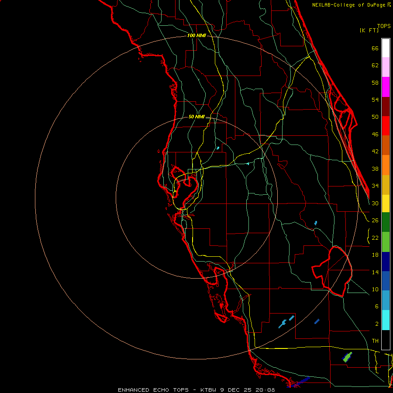The width and height of the screenshot is (393, 393).
Task: Click the bright yellow legend band
Action: tap(386, 203)
